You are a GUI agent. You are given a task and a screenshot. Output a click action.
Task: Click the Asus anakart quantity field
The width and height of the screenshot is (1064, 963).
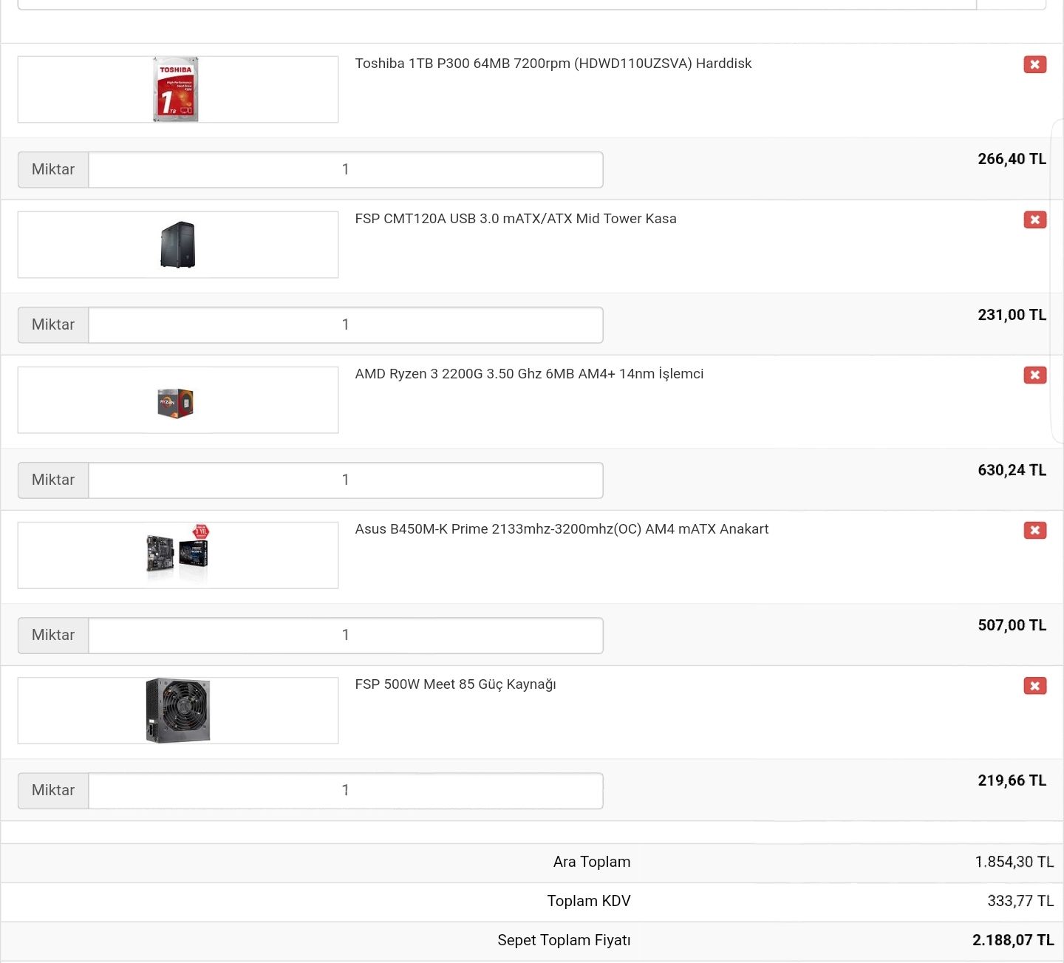(x=345, y=635)
